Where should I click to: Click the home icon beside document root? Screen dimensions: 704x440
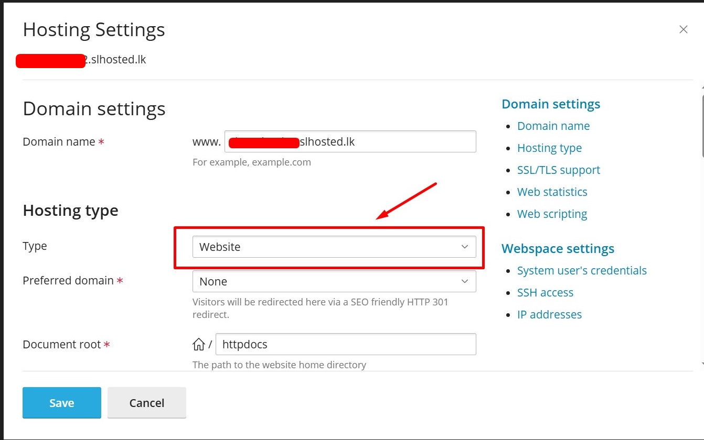[x=199, y=345]
